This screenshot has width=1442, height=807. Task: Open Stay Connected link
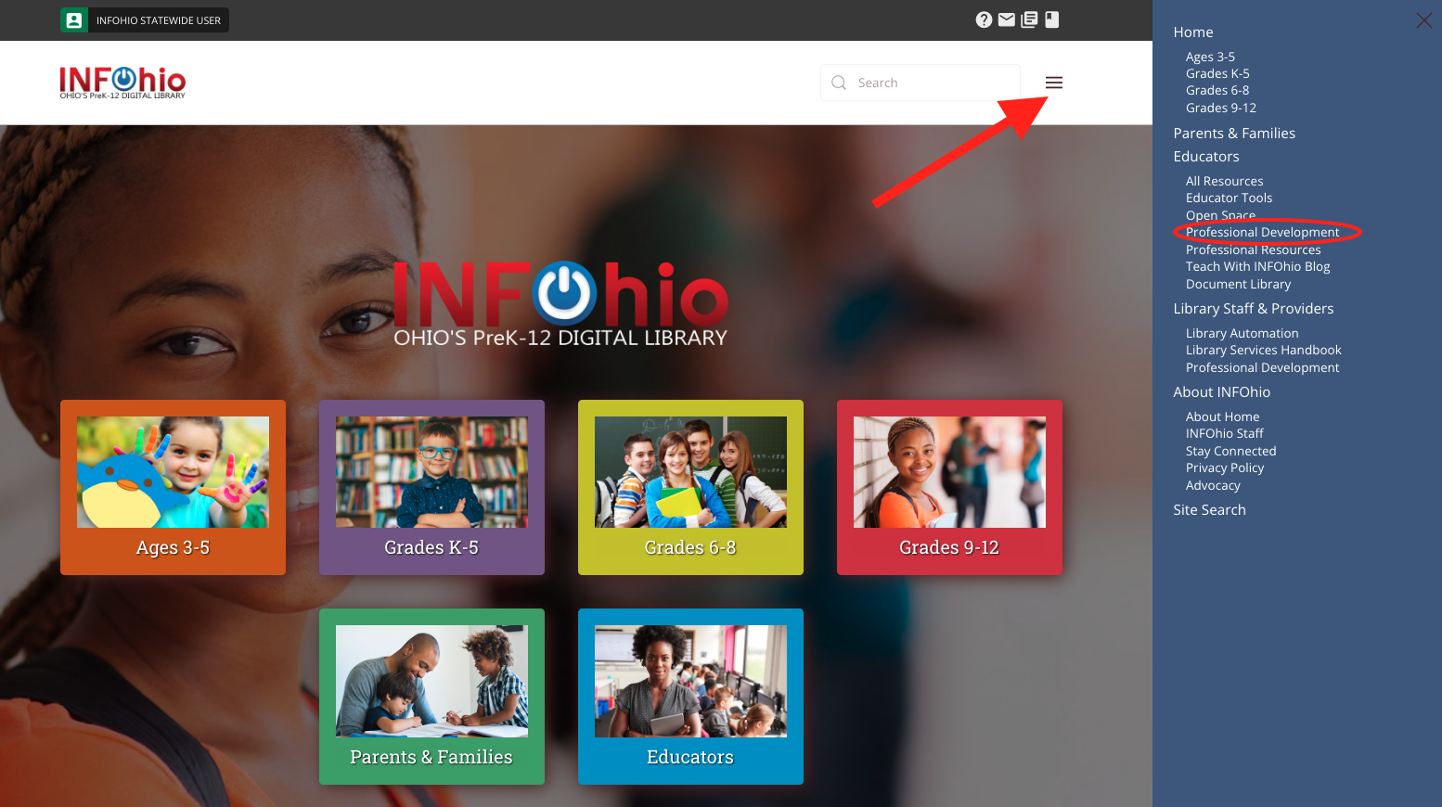pyautogui.click(x=1230, y=451)
